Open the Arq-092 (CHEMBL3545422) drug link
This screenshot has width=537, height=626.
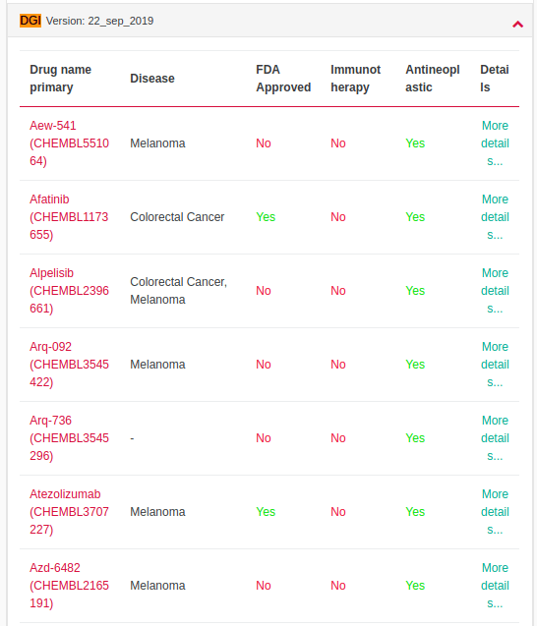pos(69,364)
